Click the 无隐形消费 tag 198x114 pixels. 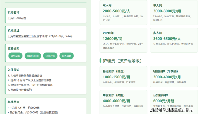click(x=33, y=56)
